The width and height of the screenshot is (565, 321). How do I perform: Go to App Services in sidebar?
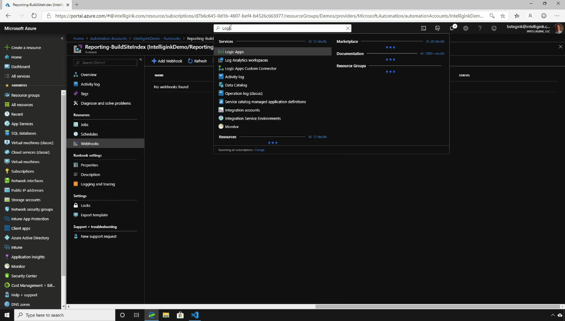click(22, 123)
